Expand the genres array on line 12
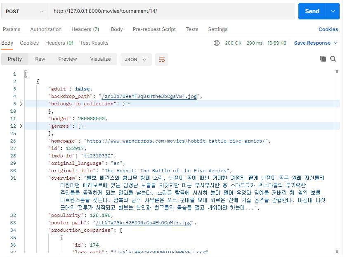 pyautogui.click(x=21, y=126)
